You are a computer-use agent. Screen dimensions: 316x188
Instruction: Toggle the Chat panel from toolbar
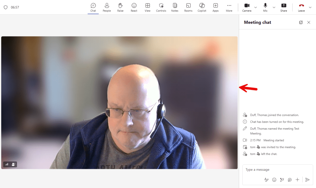93,7
